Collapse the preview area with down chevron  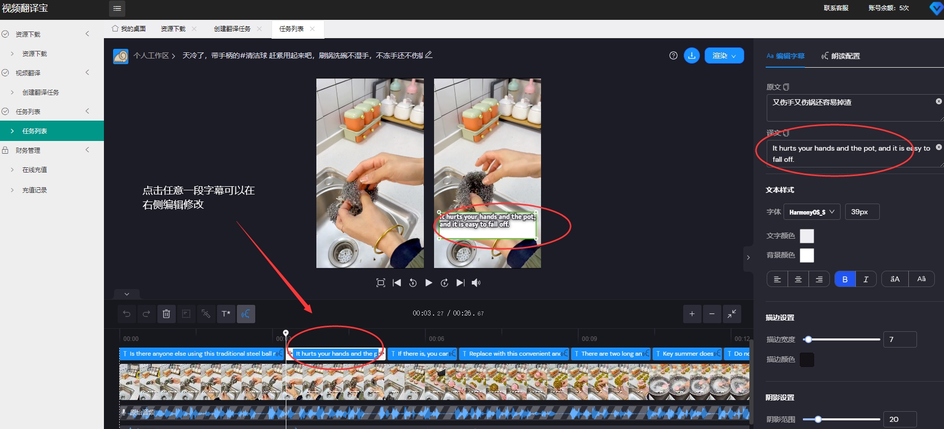(127, 294)
